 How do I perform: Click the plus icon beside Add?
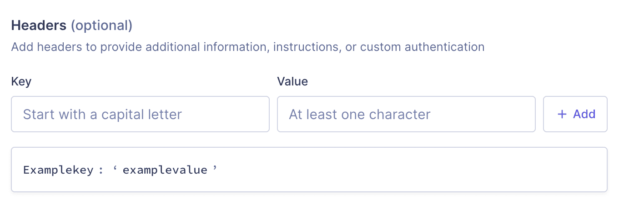tap(562, 114)
